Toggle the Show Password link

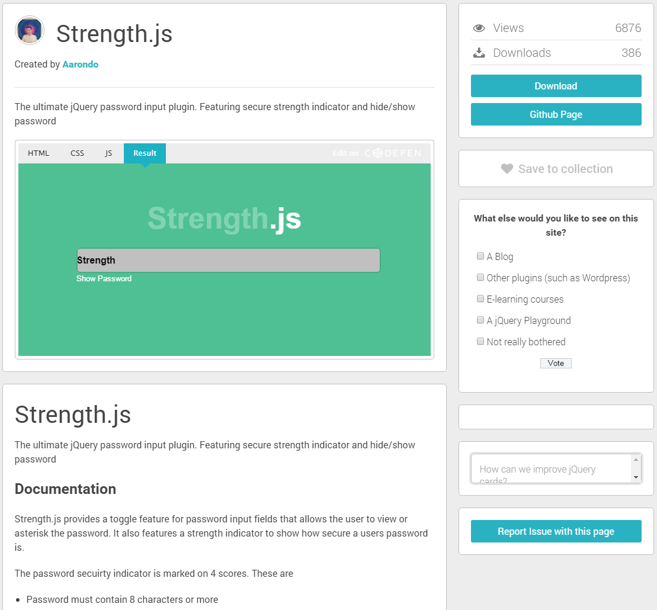pyautogui.click(x=104, y=279)
